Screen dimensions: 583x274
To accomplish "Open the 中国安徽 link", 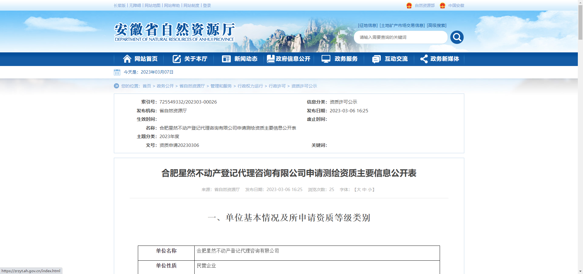I will coord(456,5).
